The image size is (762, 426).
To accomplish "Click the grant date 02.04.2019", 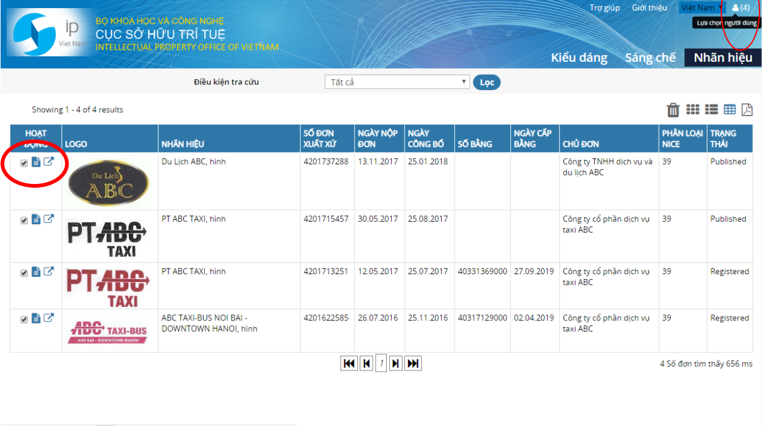I will coord(534,319).
